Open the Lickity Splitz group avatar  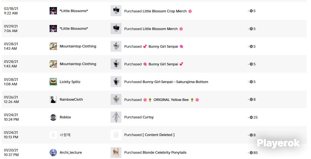pyautogui.click(x=53, y=82)
